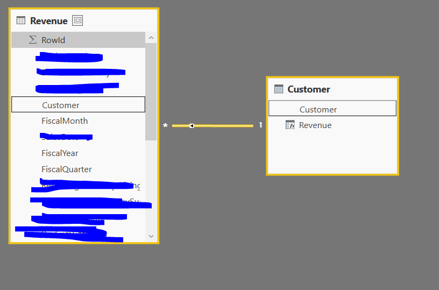Image resolution: width=439 pixels, height=290 pixels.
Task: Select the FiscalMonth field
Action: coord(78,121)
